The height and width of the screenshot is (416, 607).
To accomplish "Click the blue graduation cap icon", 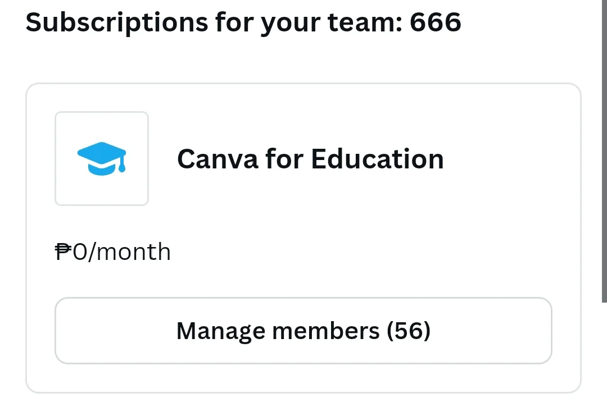I will [102, 159].
